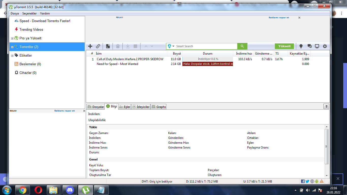Open Google Chrome from the taskbar
The height and width of the screenshot is (195, 347).
(23, 190)
